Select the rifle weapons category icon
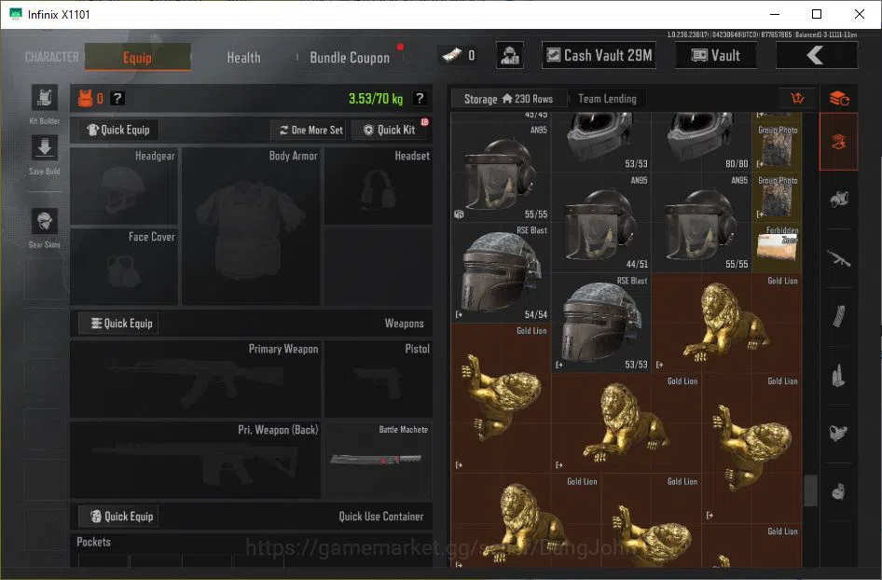This screenshot has height=580, width=882. click(x=838, y=258)
